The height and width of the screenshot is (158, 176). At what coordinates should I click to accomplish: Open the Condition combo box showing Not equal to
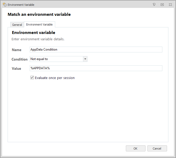(x=56, y=59)
